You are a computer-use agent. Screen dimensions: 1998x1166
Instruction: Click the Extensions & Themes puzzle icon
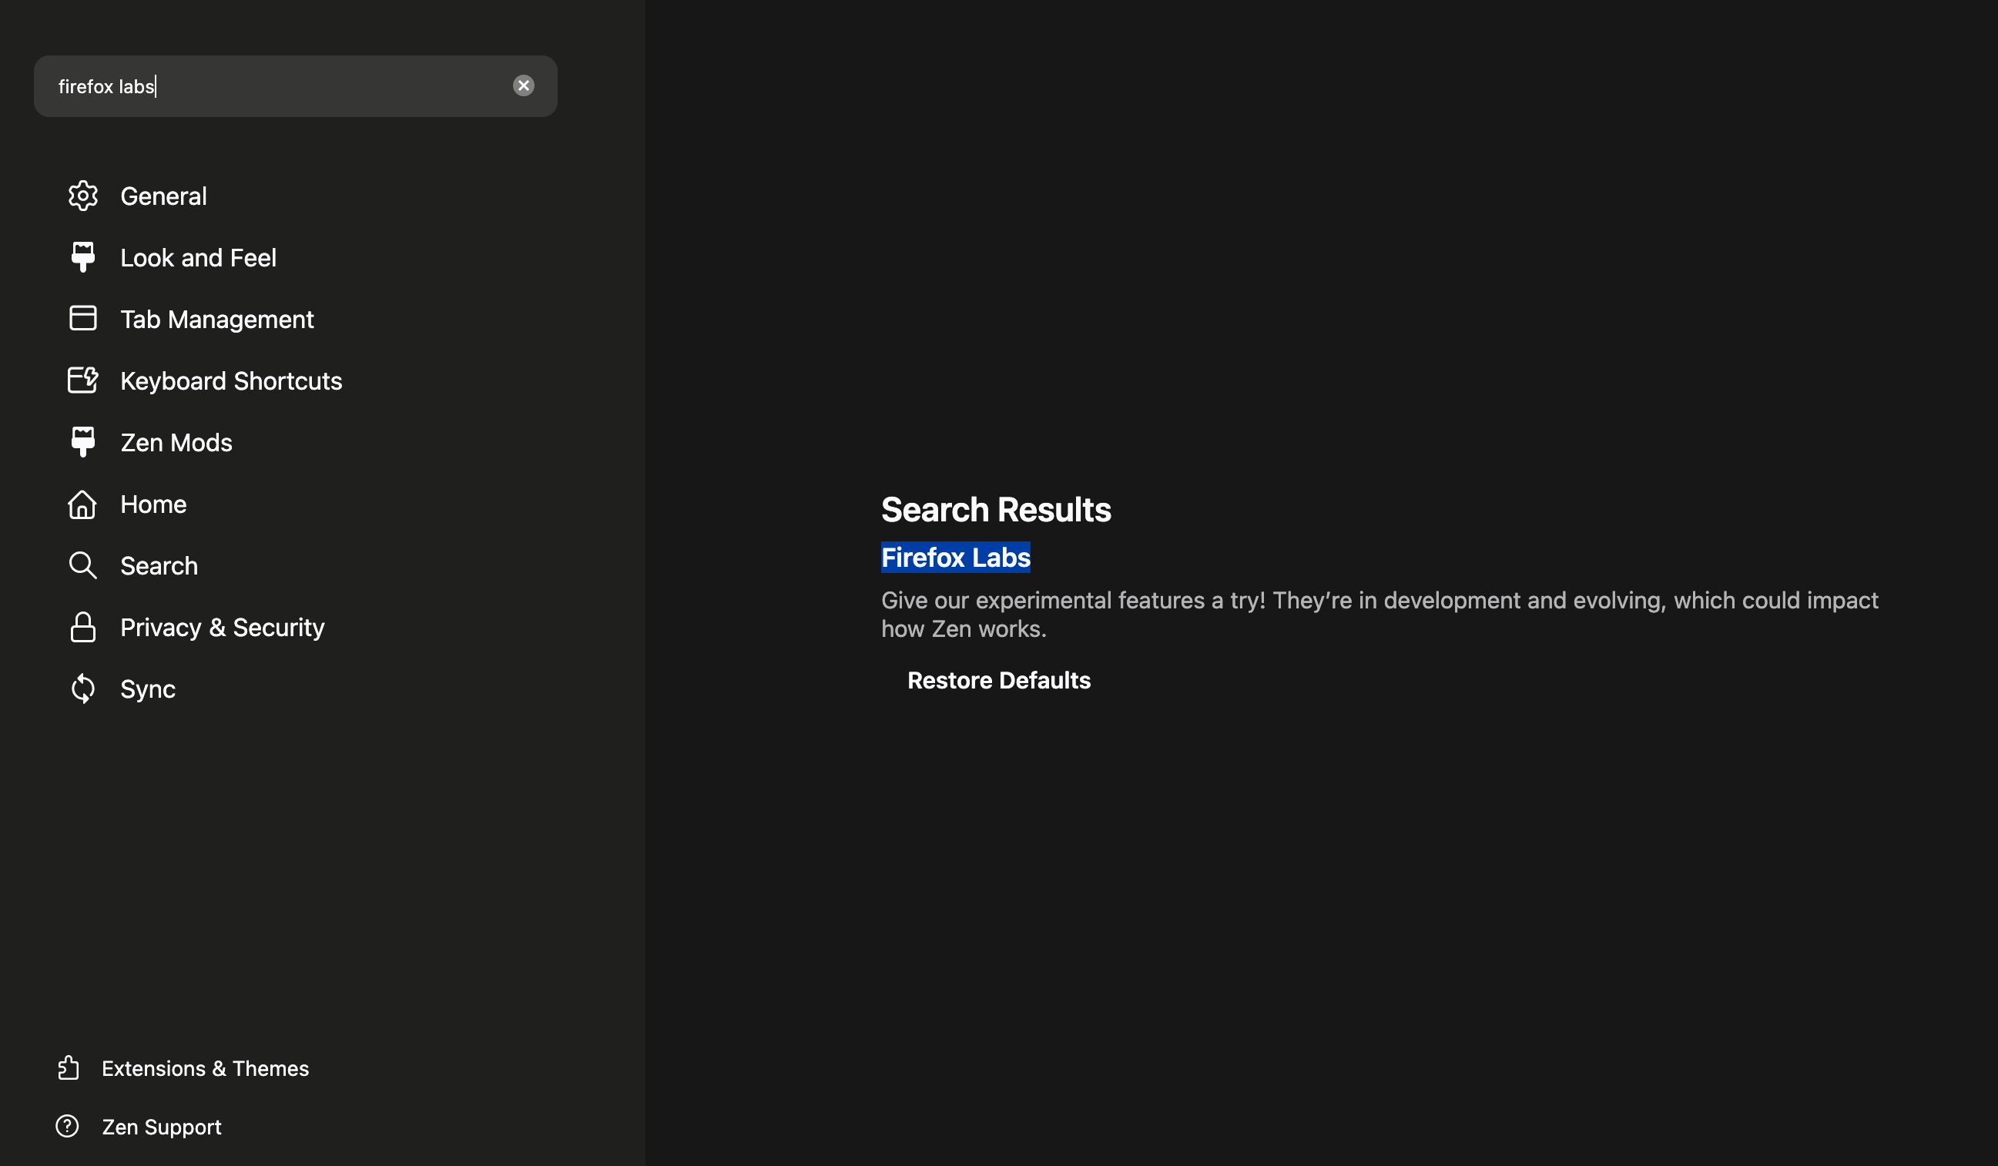[x=69, y=1067]
